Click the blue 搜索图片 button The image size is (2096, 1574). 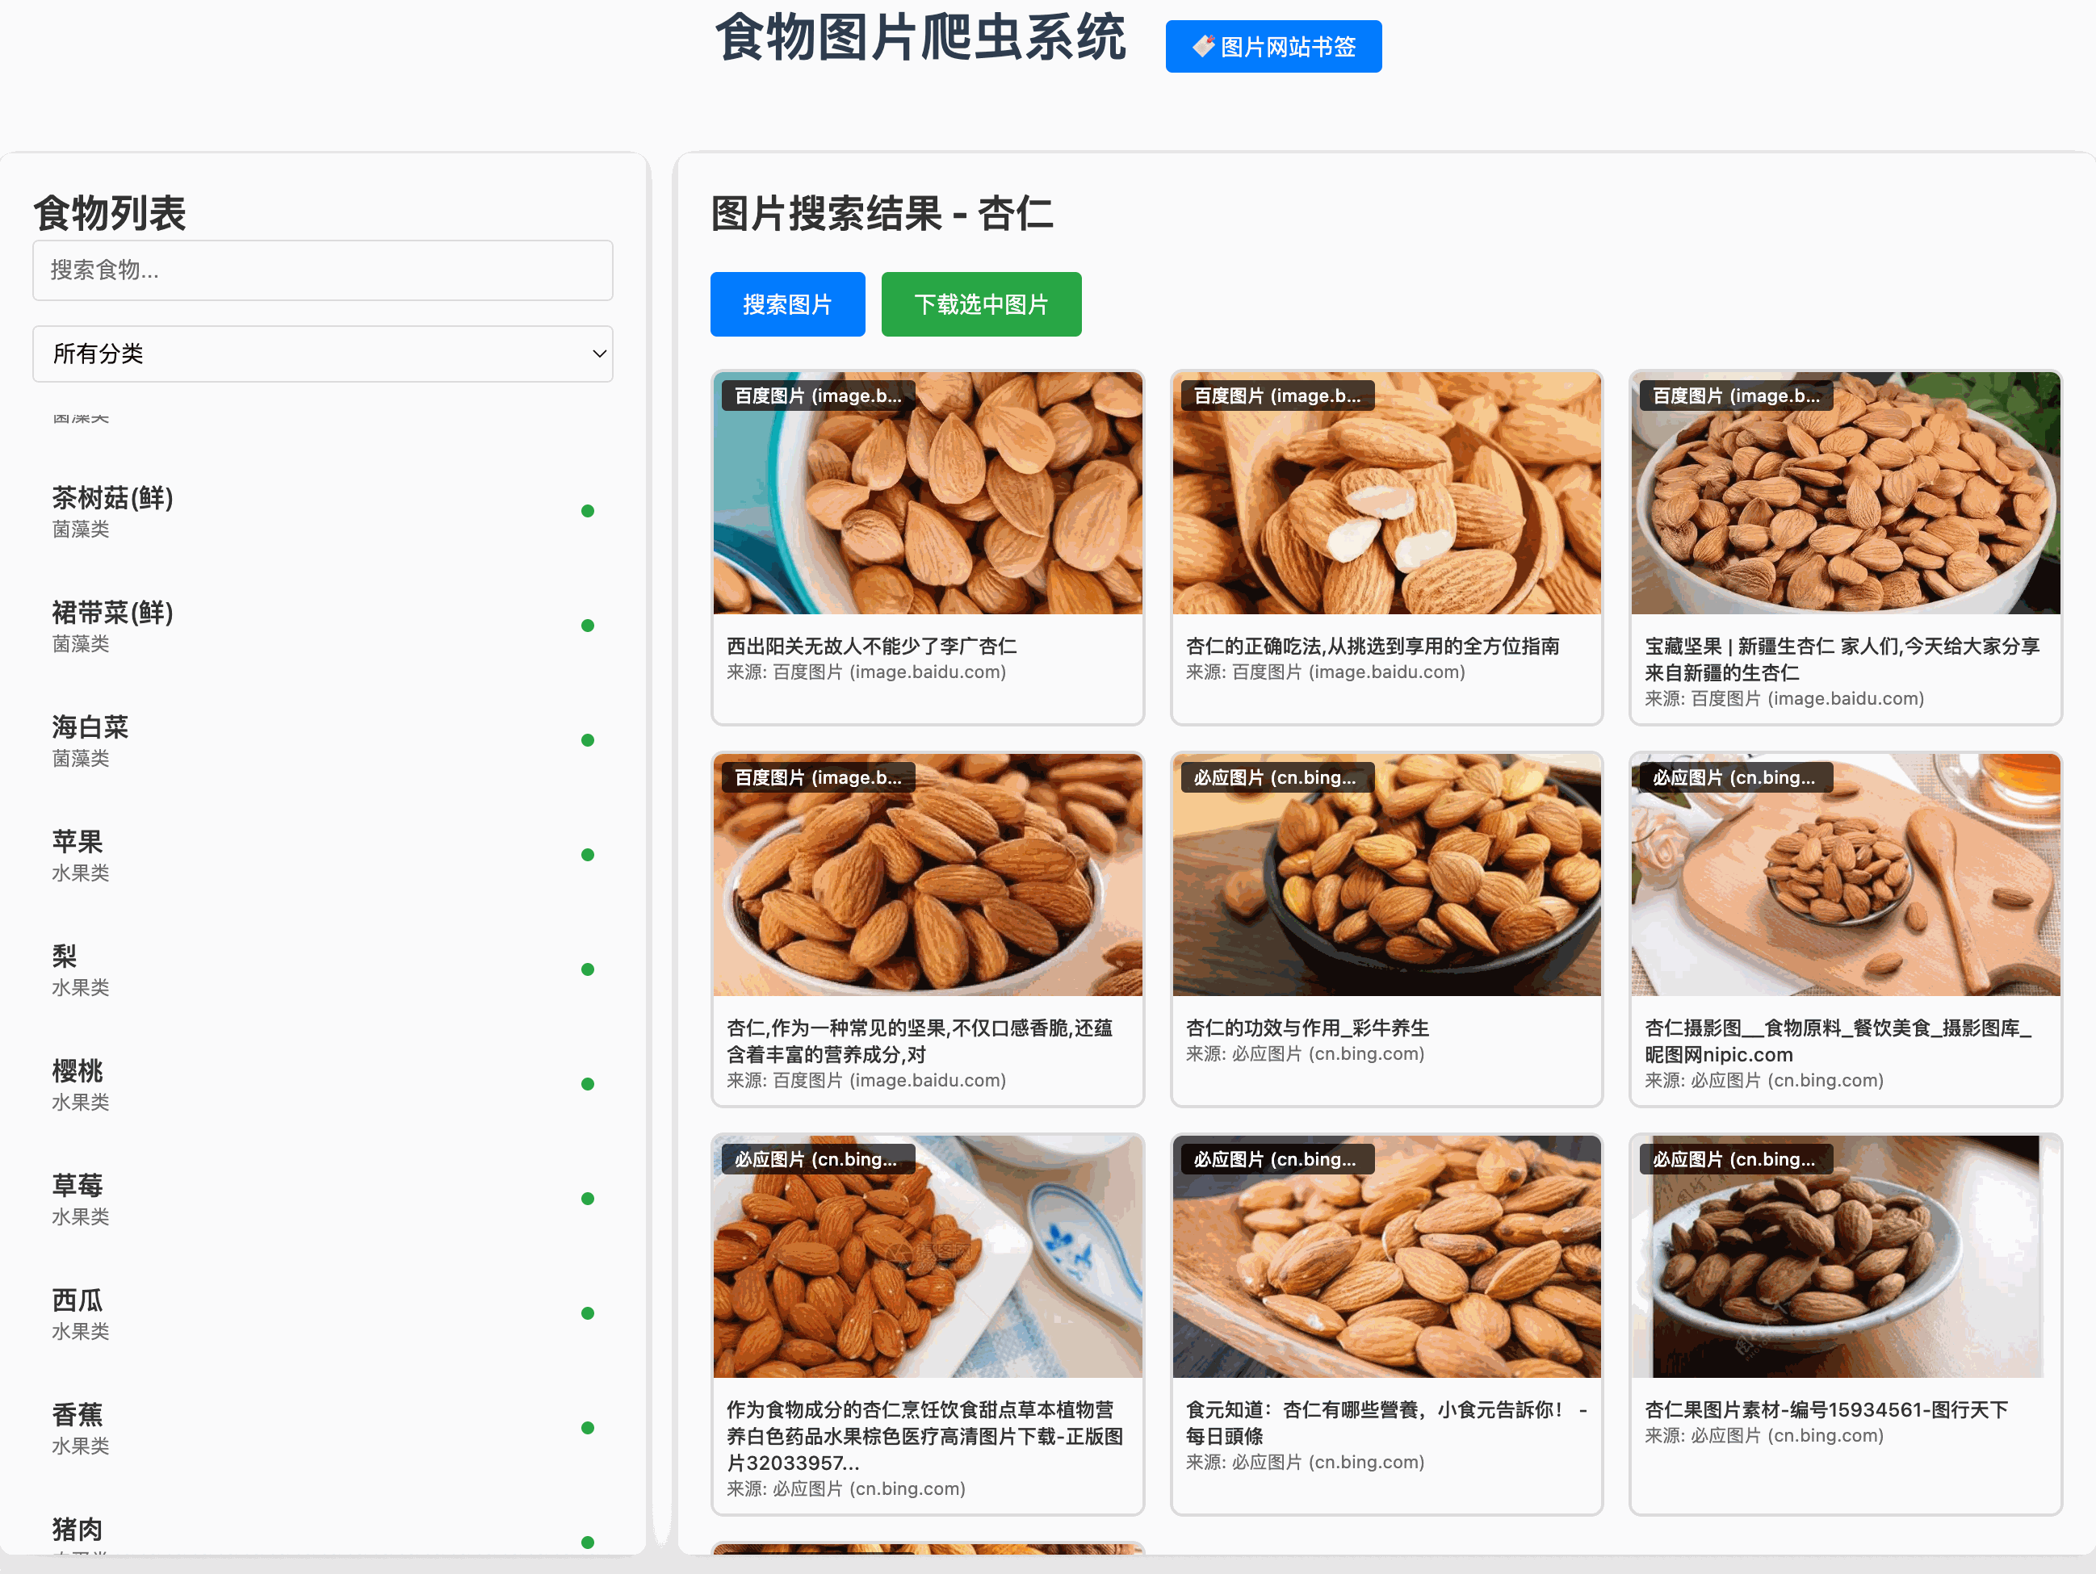pos(786,304)
